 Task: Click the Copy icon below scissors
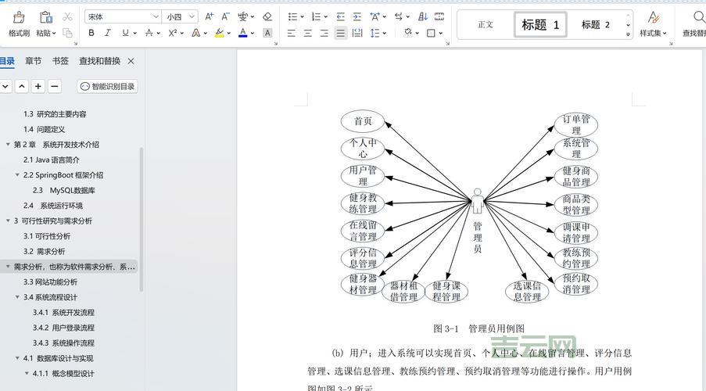click(x=67, y=33)
